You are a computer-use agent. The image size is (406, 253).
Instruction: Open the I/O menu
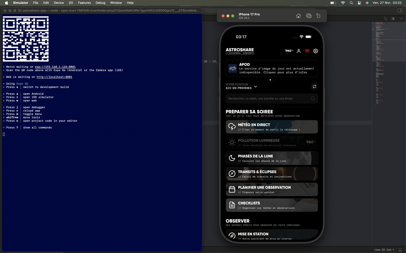pyautogui.click(x=71, y=3)
